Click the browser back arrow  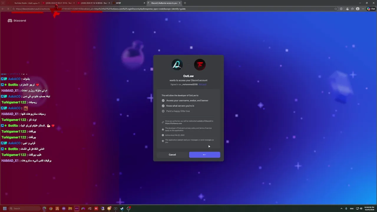(x=3, y=9)
